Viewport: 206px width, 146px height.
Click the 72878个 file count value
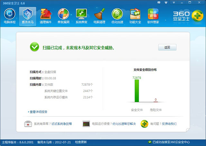click(x=87, y=85)
